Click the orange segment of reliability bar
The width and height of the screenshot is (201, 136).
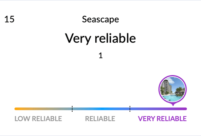click(x=43, y=109)
